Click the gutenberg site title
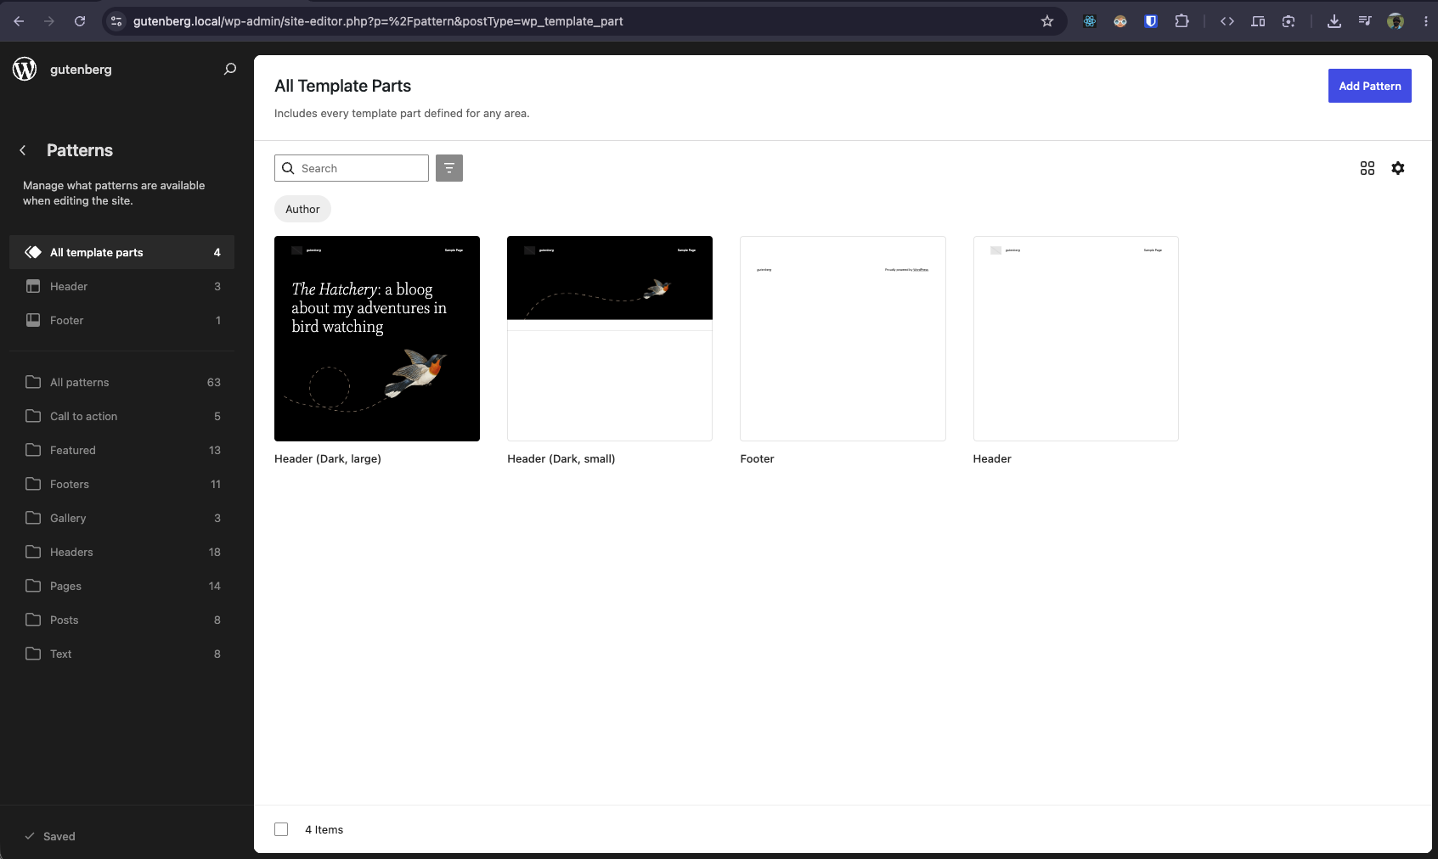The width and height of the screenshot is (1438, 859). [x=81, y=69]
